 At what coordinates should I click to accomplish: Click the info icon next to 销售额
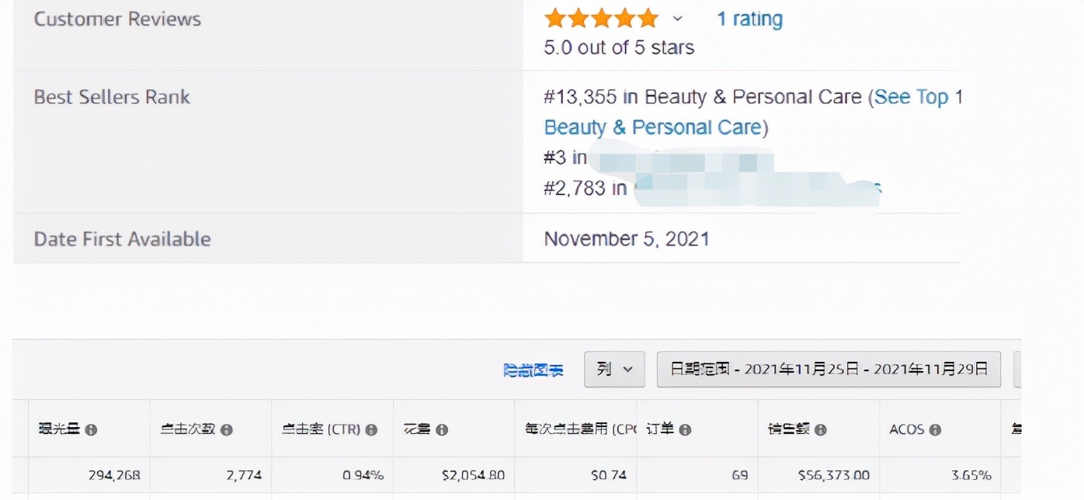[821, 429]
